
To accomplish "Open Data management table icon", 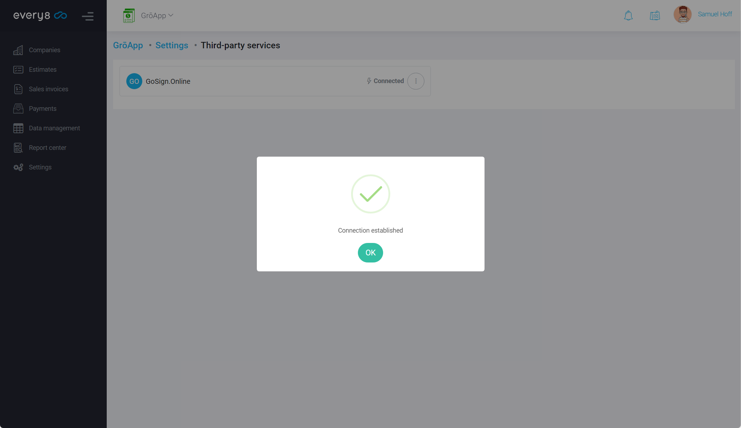I will click(x=18, y=128).
